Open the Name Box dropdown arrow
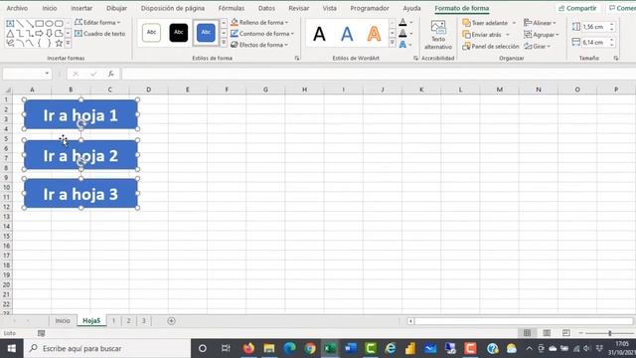The width and height of the screenshot is (636, 358). click(47, 74)
